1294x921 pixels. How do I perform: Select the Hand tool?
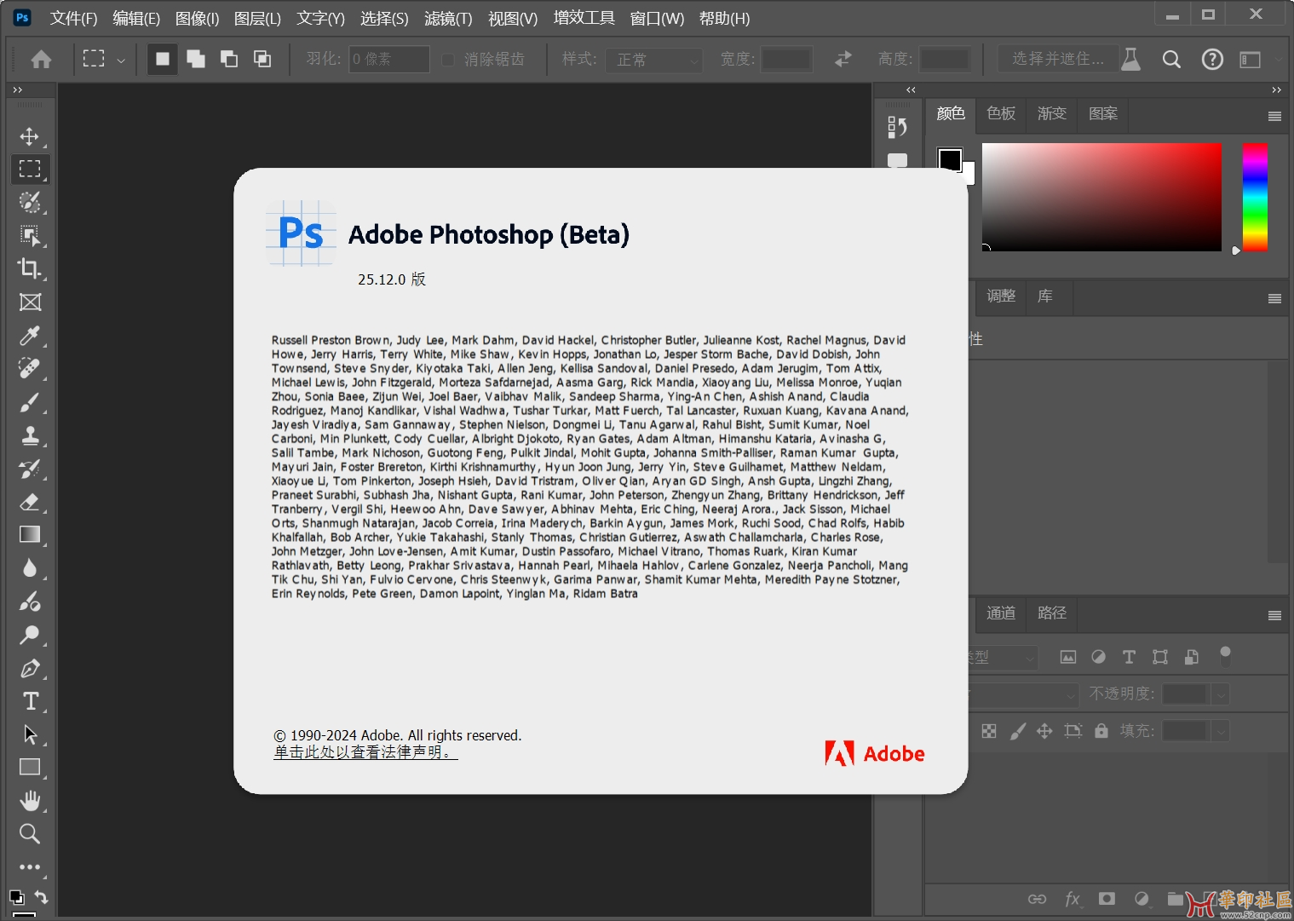point(30,801)
